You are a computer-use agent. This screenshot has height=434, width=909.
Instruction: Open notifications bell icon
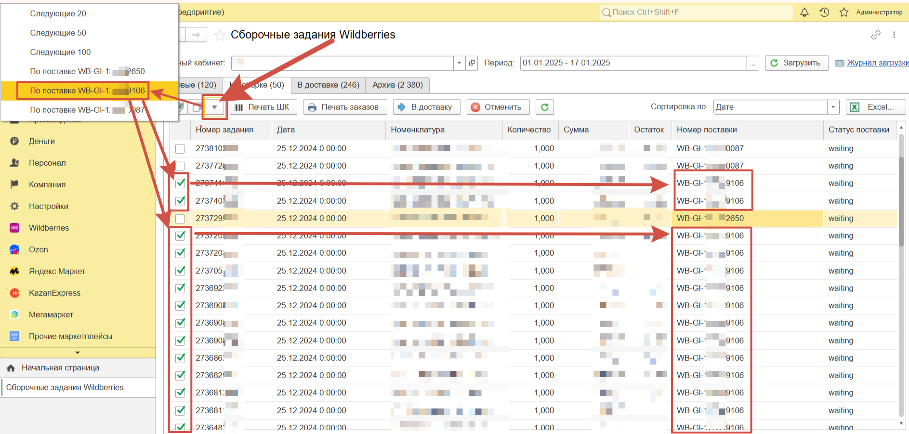[804, 13]
